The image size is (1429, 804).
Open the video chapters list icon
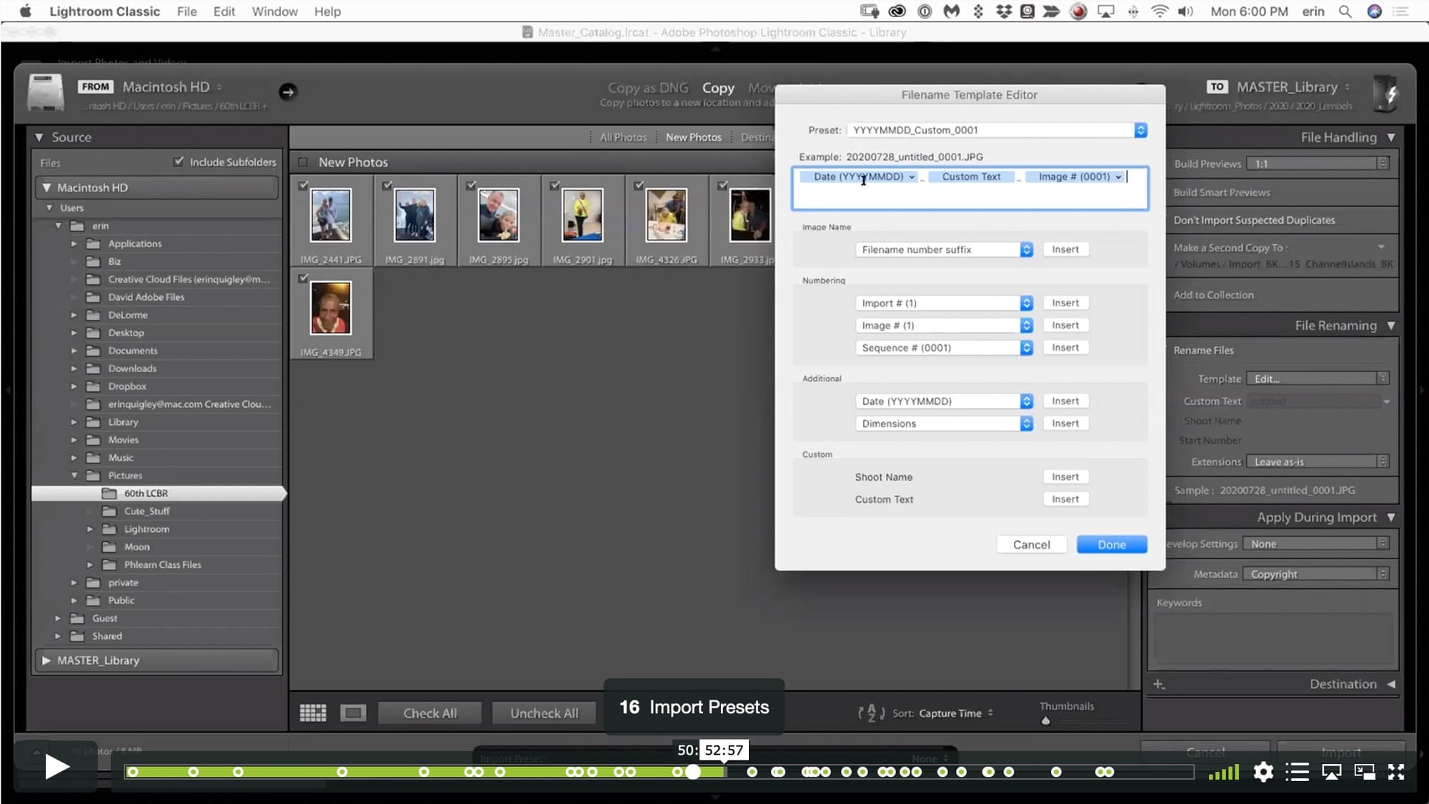tap(1297, 772)
